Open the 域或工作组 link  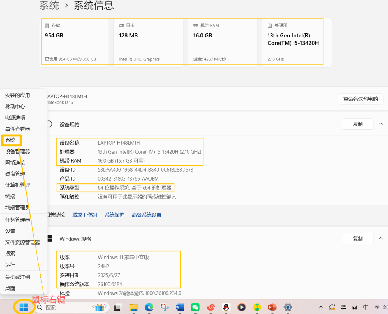pyautogui.click(x=85, y=215)
